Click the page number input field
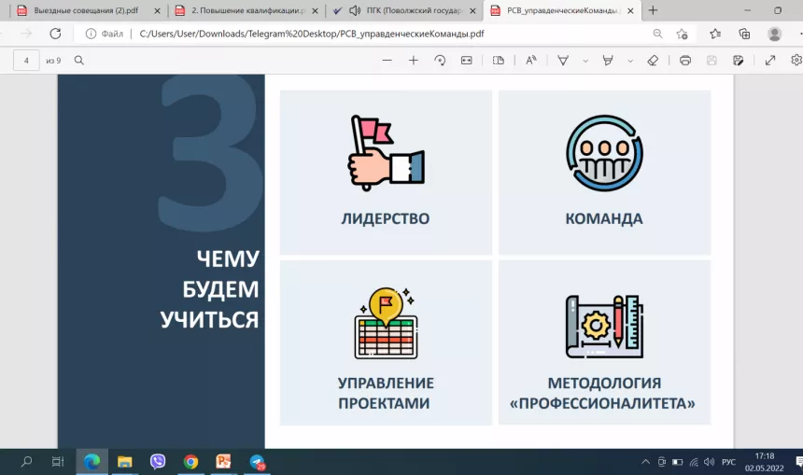 pyautogui.click(x=26, y=61)
